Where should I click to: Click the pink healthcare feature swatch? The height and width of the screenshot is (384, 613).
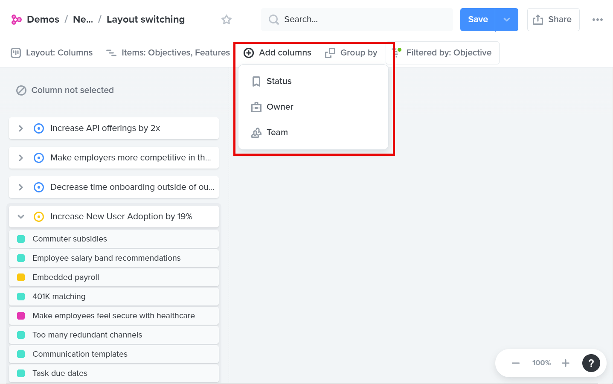tap(21, 316)
